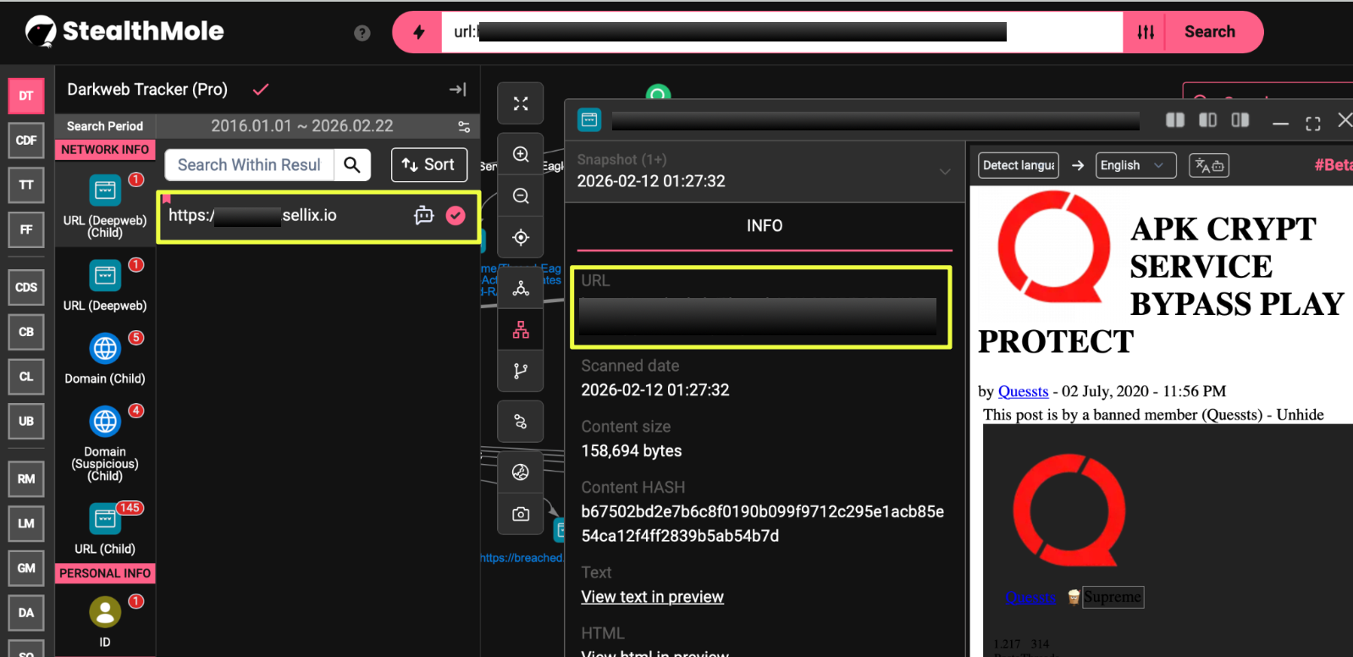This screenshot has width=1353, height=657.
Task: Click the Search Within Results input field
Action: (x=249, y=165)
